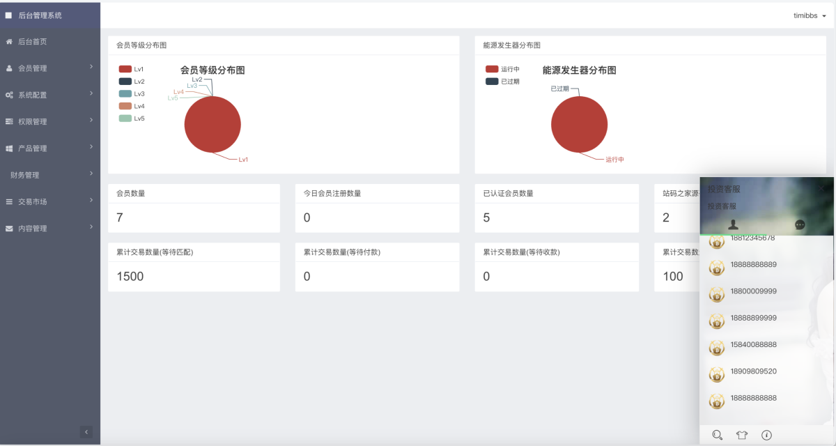Click 后台管理系统 title link
Viewport: 836px width, 446px height.
(x=40, y=15)
